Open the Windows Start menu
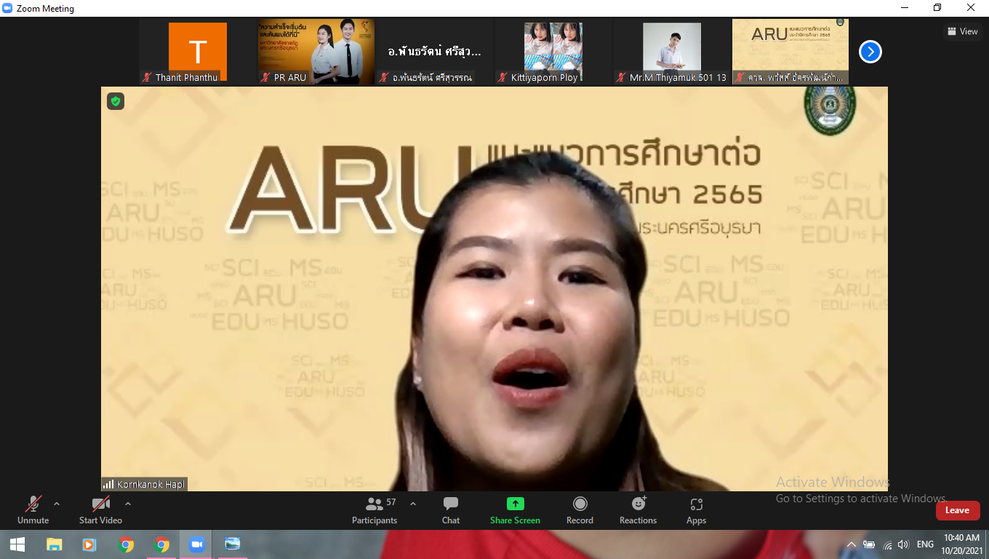Viewport: 989px width, 559px height. 17,544
